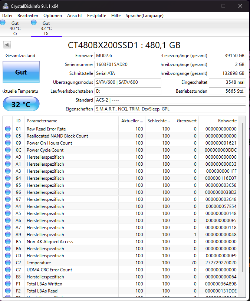250x301 pixels.
Task: Click status orb of attribute 94 row
Action: [x=8, y=178]
